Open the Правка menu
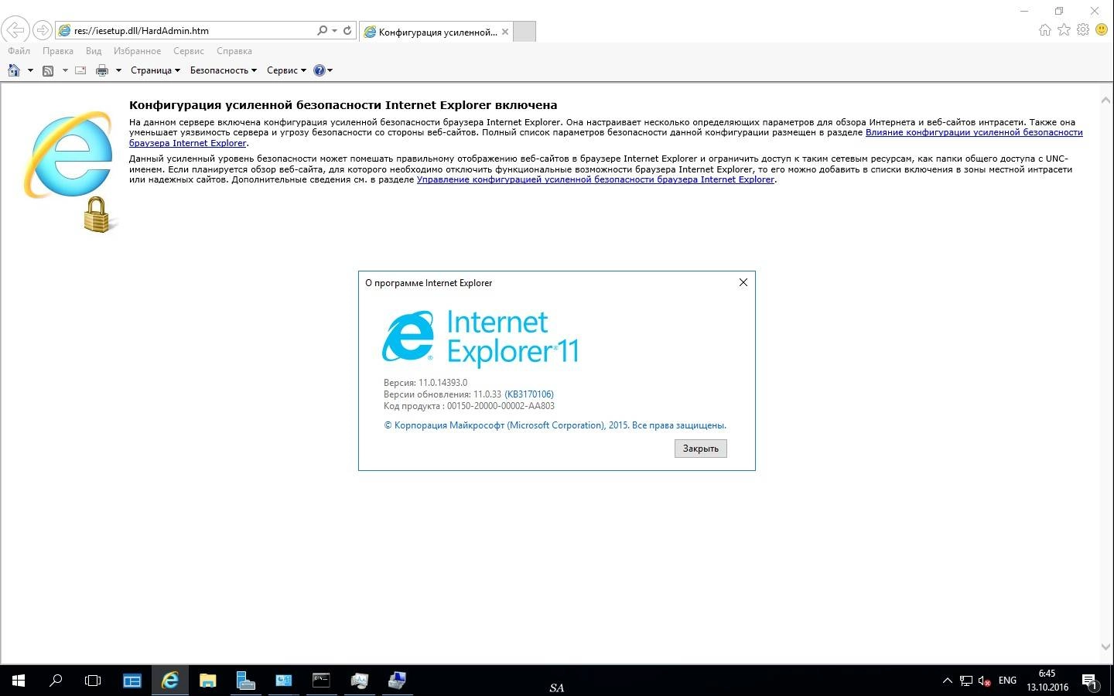Image resolution: width=1114 pixels, height=696 pixels. pos(58,51)
